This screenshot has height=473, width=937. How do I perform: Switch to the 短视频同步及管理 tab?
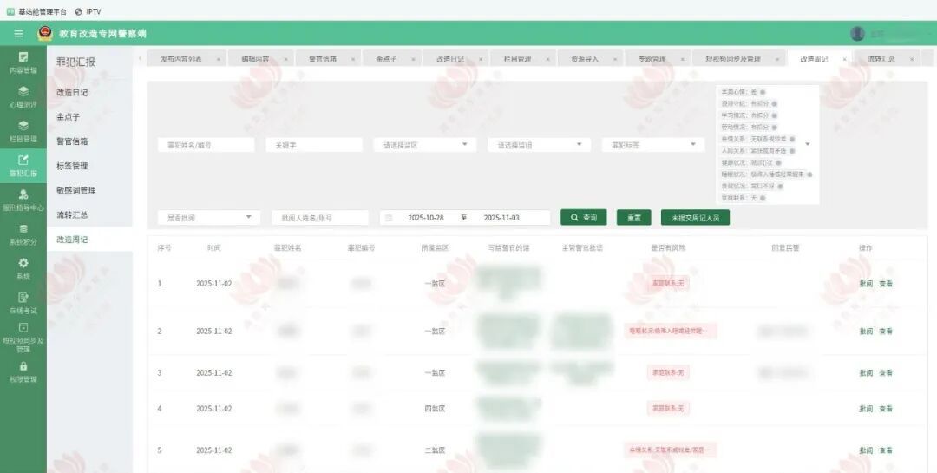click(733, 59)
